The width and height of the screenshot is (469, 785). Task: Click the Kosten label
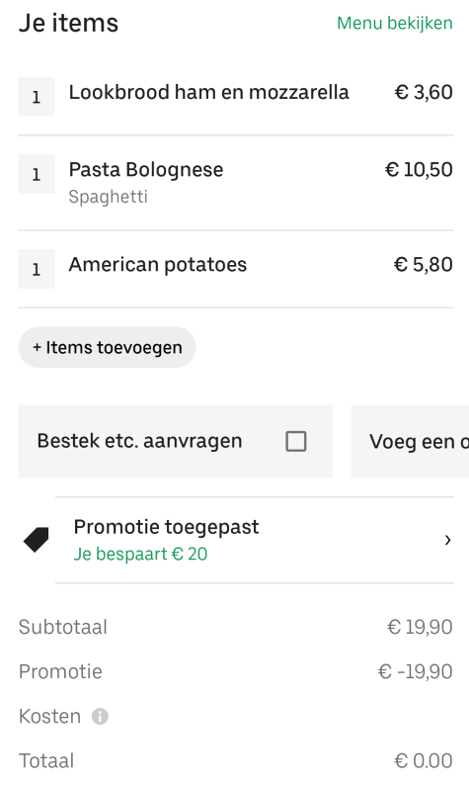pyautogui.click(x=49, y=717)
